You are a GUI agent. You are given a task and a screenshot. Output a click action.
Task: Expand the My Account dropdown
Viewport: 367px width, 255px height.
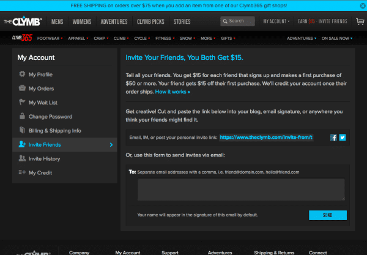(x=276, y=21)
